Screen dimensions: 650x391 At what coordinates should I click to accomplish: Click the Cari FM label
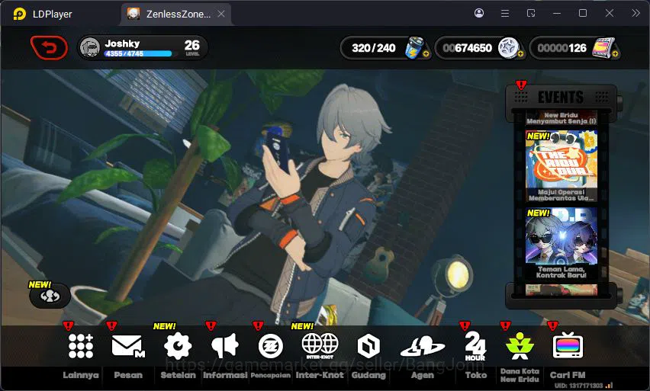pos(568,375)
